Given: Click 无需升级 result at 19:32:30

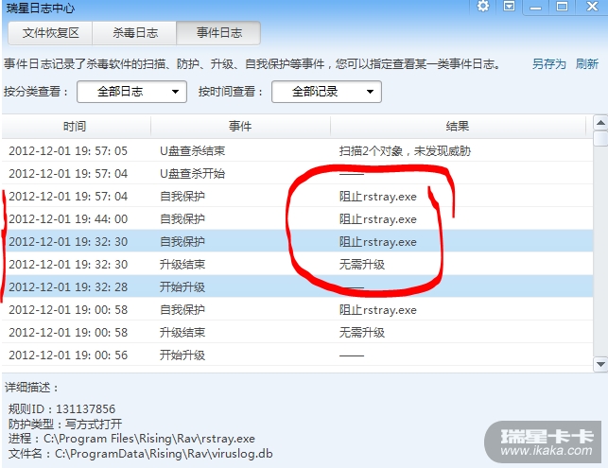Looking at the screenshot, I should pyautogui.click(x=362, y=265).
